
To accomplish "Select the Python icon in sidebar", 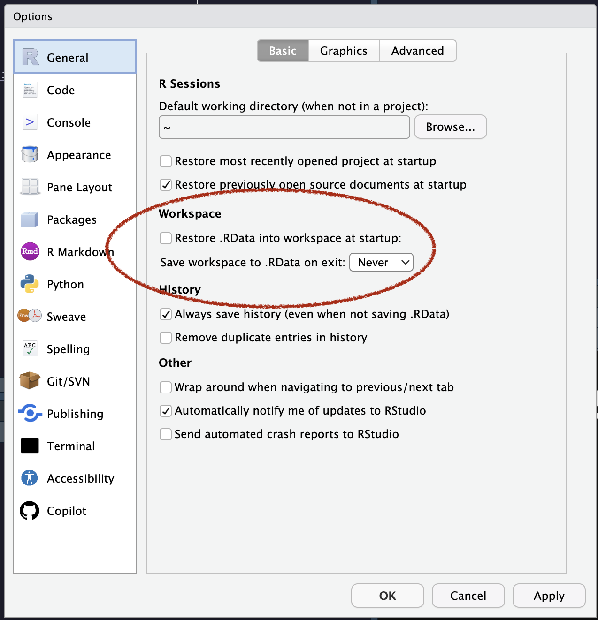I will click(x=30, y=284).
